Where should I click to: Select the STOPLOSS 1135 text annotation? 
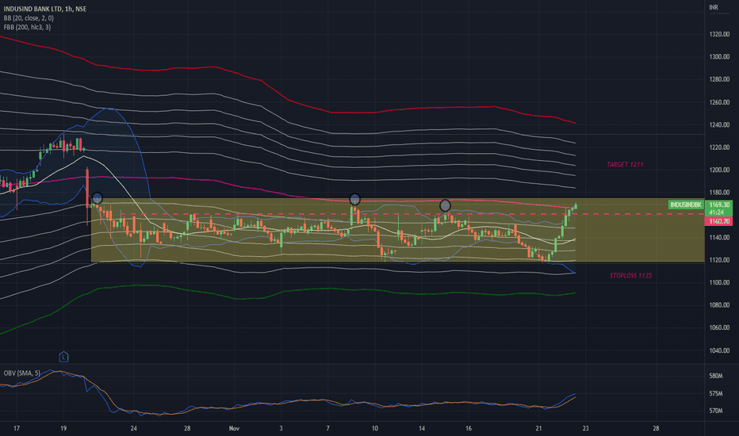630,275
